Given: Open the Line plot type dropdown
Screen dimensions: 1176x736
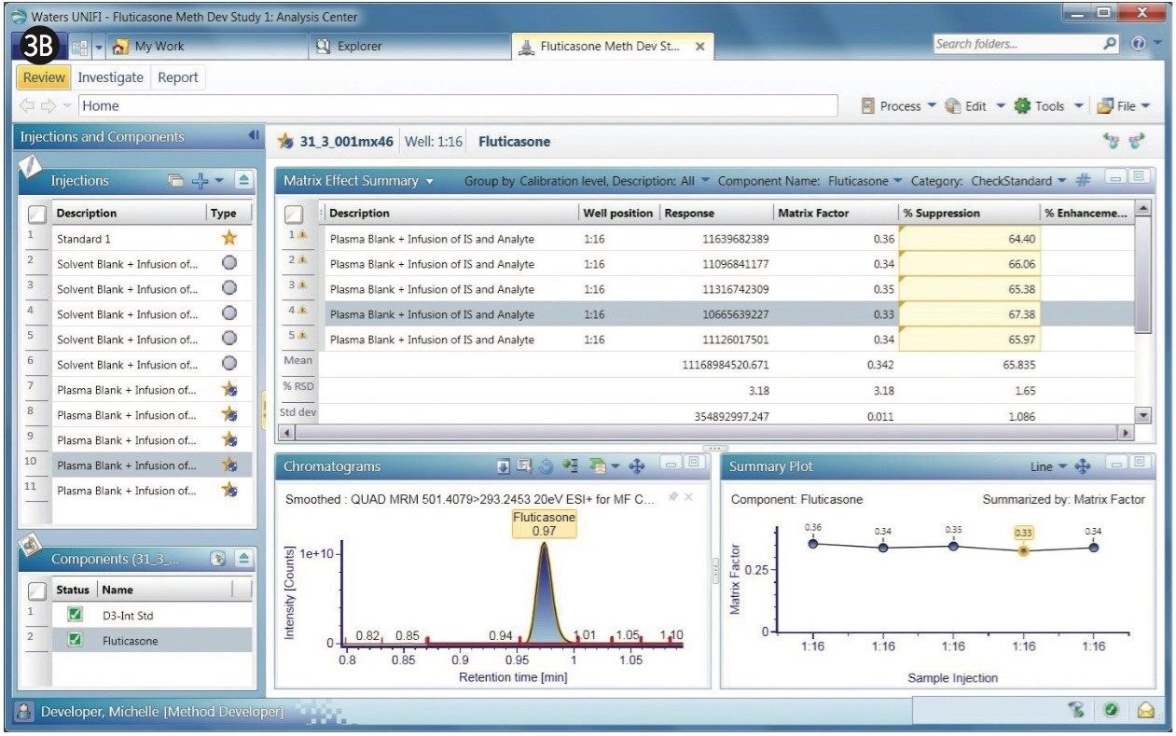Looking at the screenshot, I should click(1048, 466).
